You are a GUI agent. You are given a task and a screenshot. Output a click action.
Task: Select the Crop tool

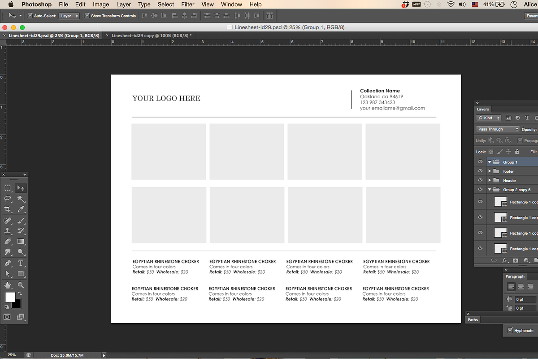pyautogui.click(x=8, y=209)
